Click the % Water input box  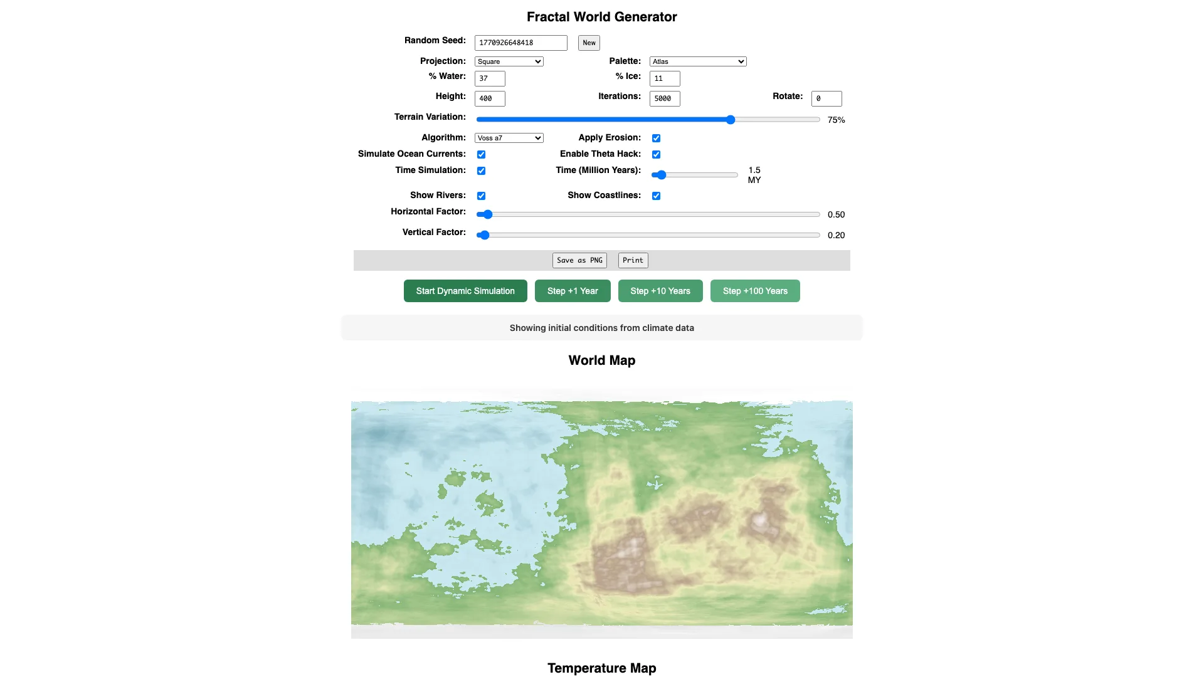coord(490,78)
